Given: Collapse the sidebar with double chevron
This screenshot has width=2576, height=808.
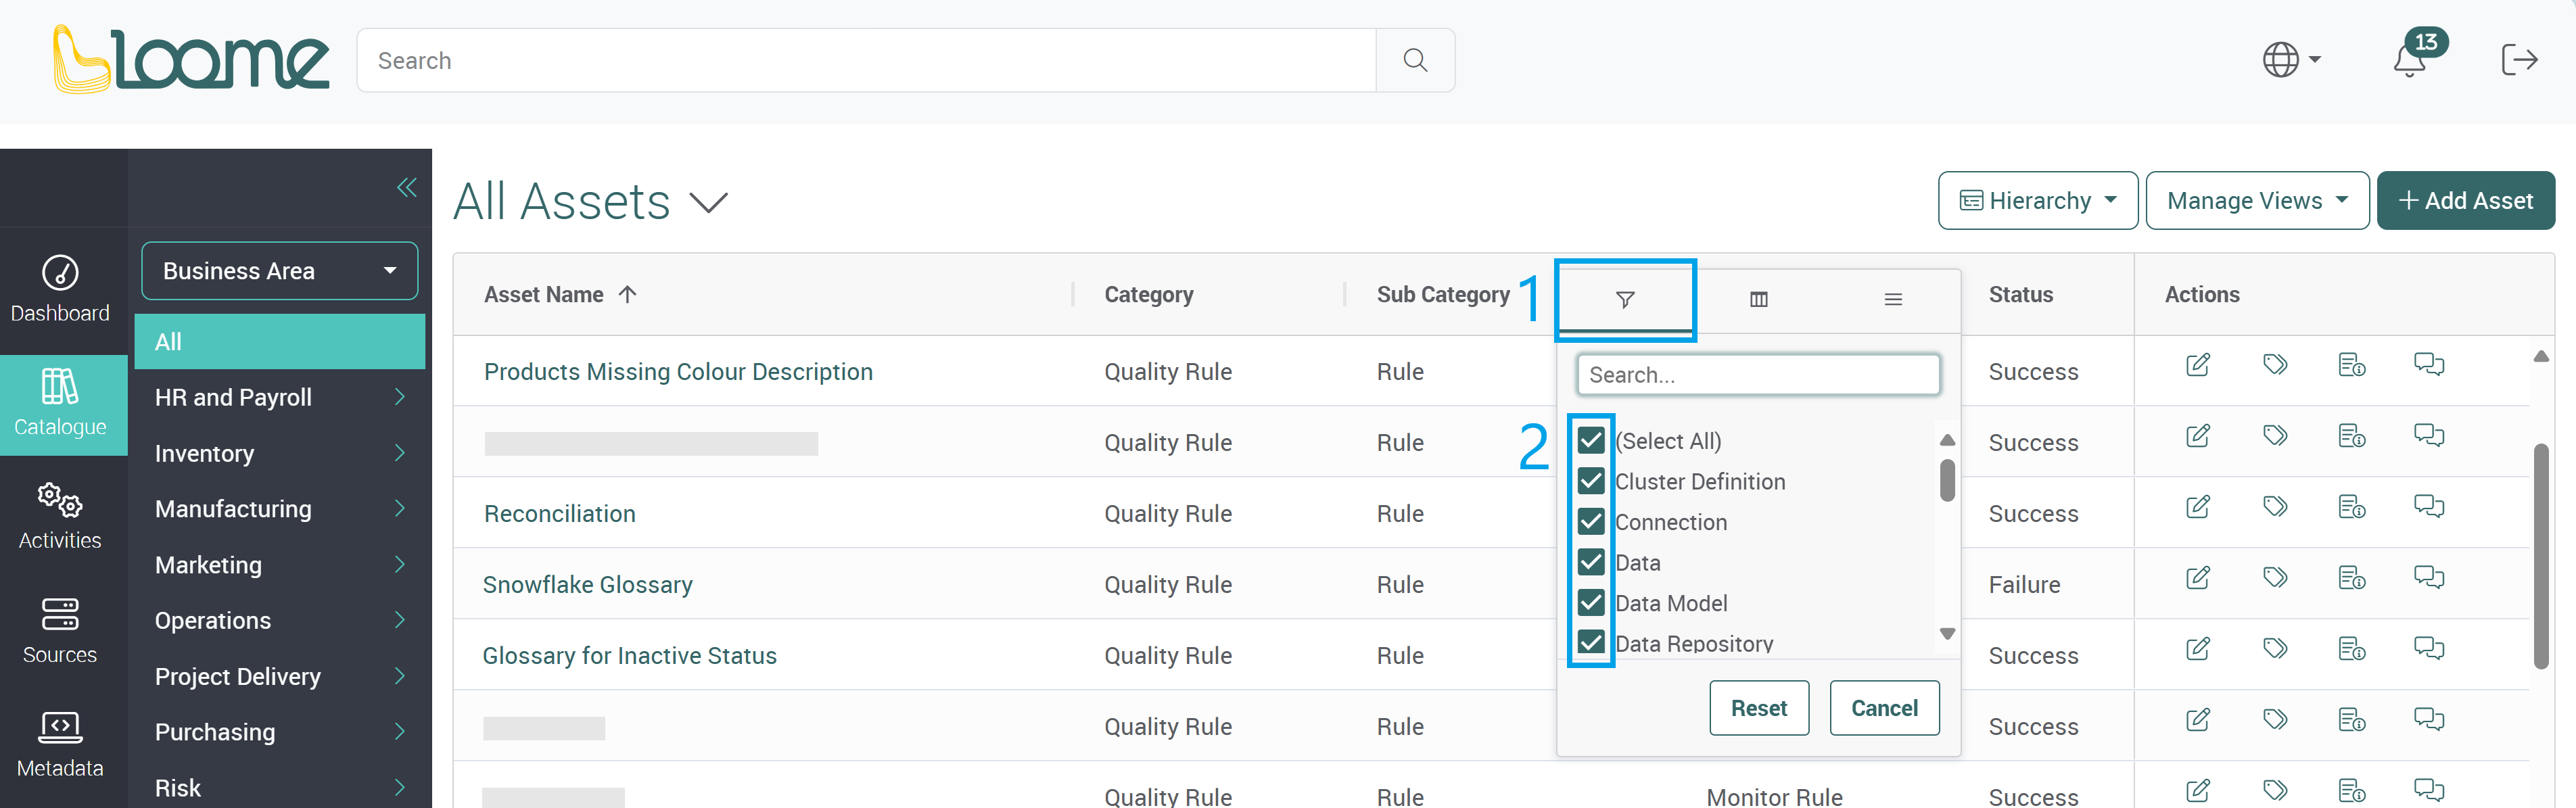Looking at the screenshot, I should (x=406, y=187).
